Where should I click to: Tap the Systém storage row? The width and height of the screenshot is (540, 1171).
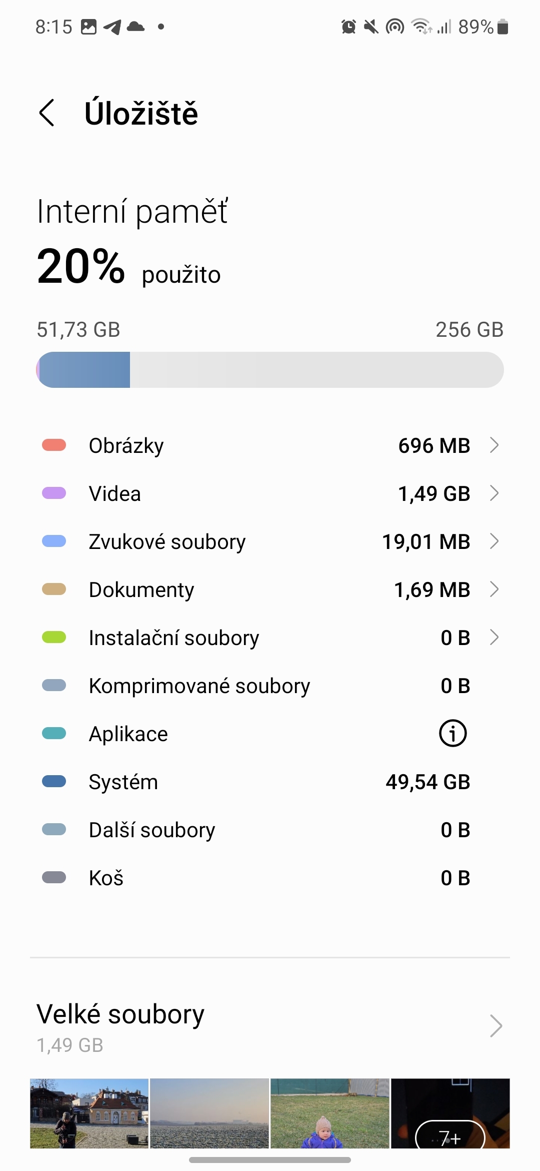270,782
